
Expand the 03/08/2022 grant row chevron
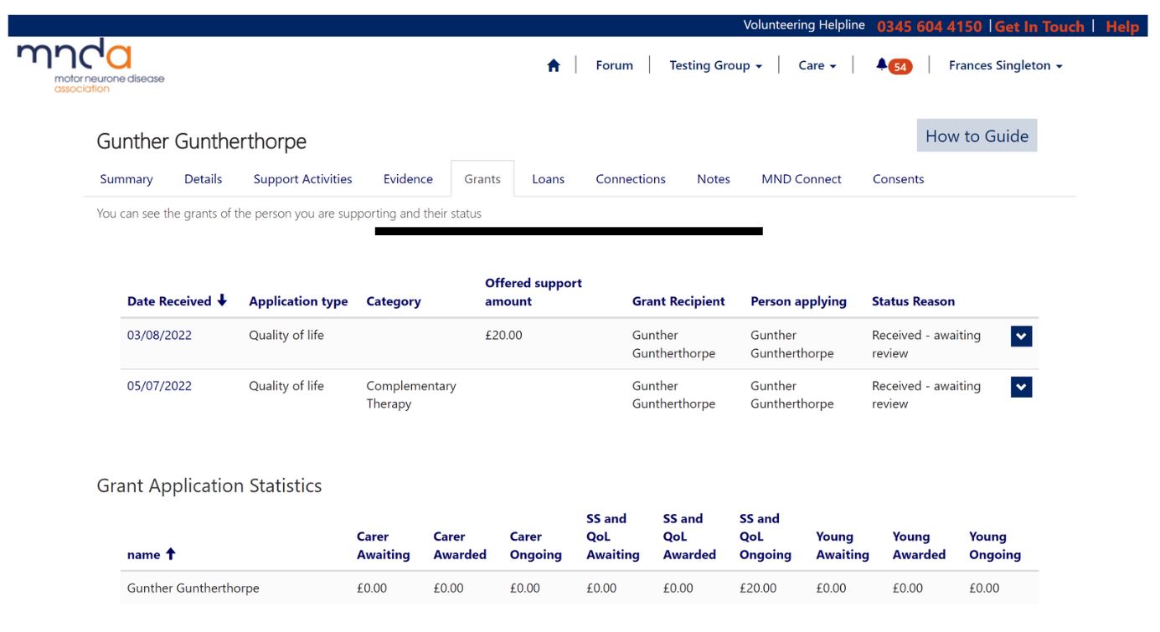(1021, 337)
